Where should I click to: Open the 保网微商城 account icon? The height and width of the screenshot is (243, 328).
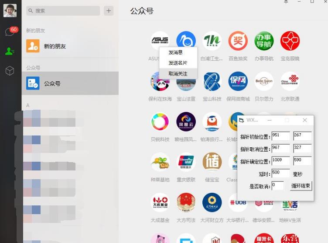(x=238, y=81)
